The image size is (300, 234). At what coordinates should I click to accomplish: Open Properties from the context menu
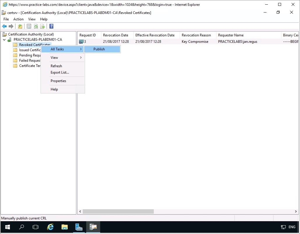click(63, 81)
